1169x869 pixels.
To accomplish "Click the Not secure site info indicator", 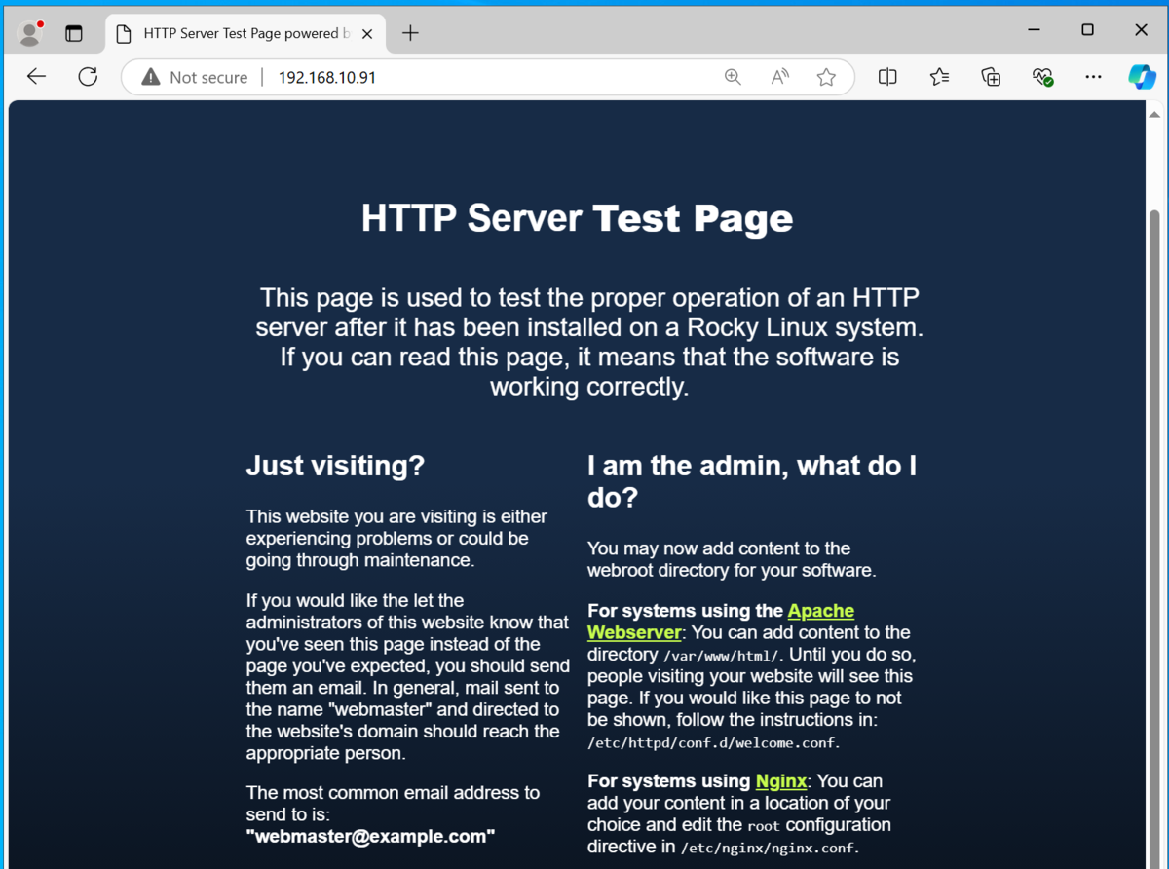I will (x=195, y=77).
